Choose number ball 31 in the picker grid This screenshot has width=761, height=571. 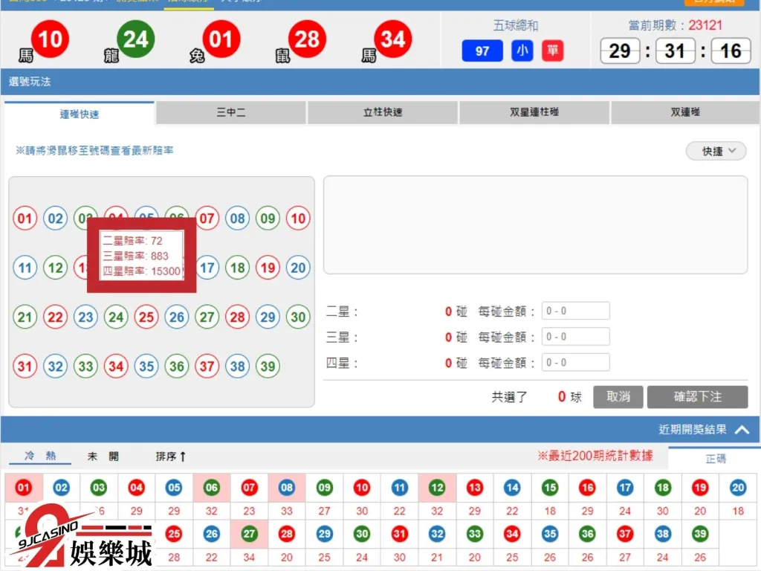(25, 366)
